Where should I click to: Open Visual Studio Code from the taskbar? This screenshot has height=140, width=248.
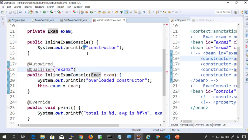point(168,137)
